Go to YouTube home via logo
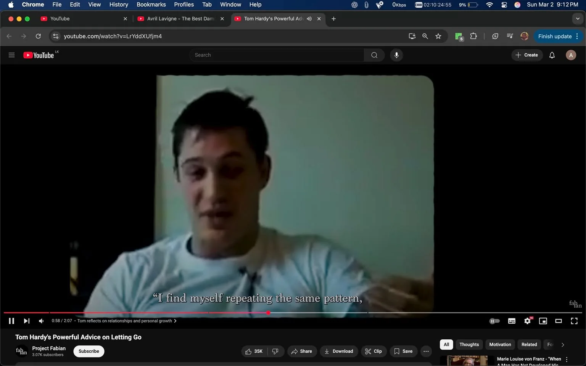Viewport: 586px width, 366px height. pyautogui.click(x=39, y=55)
